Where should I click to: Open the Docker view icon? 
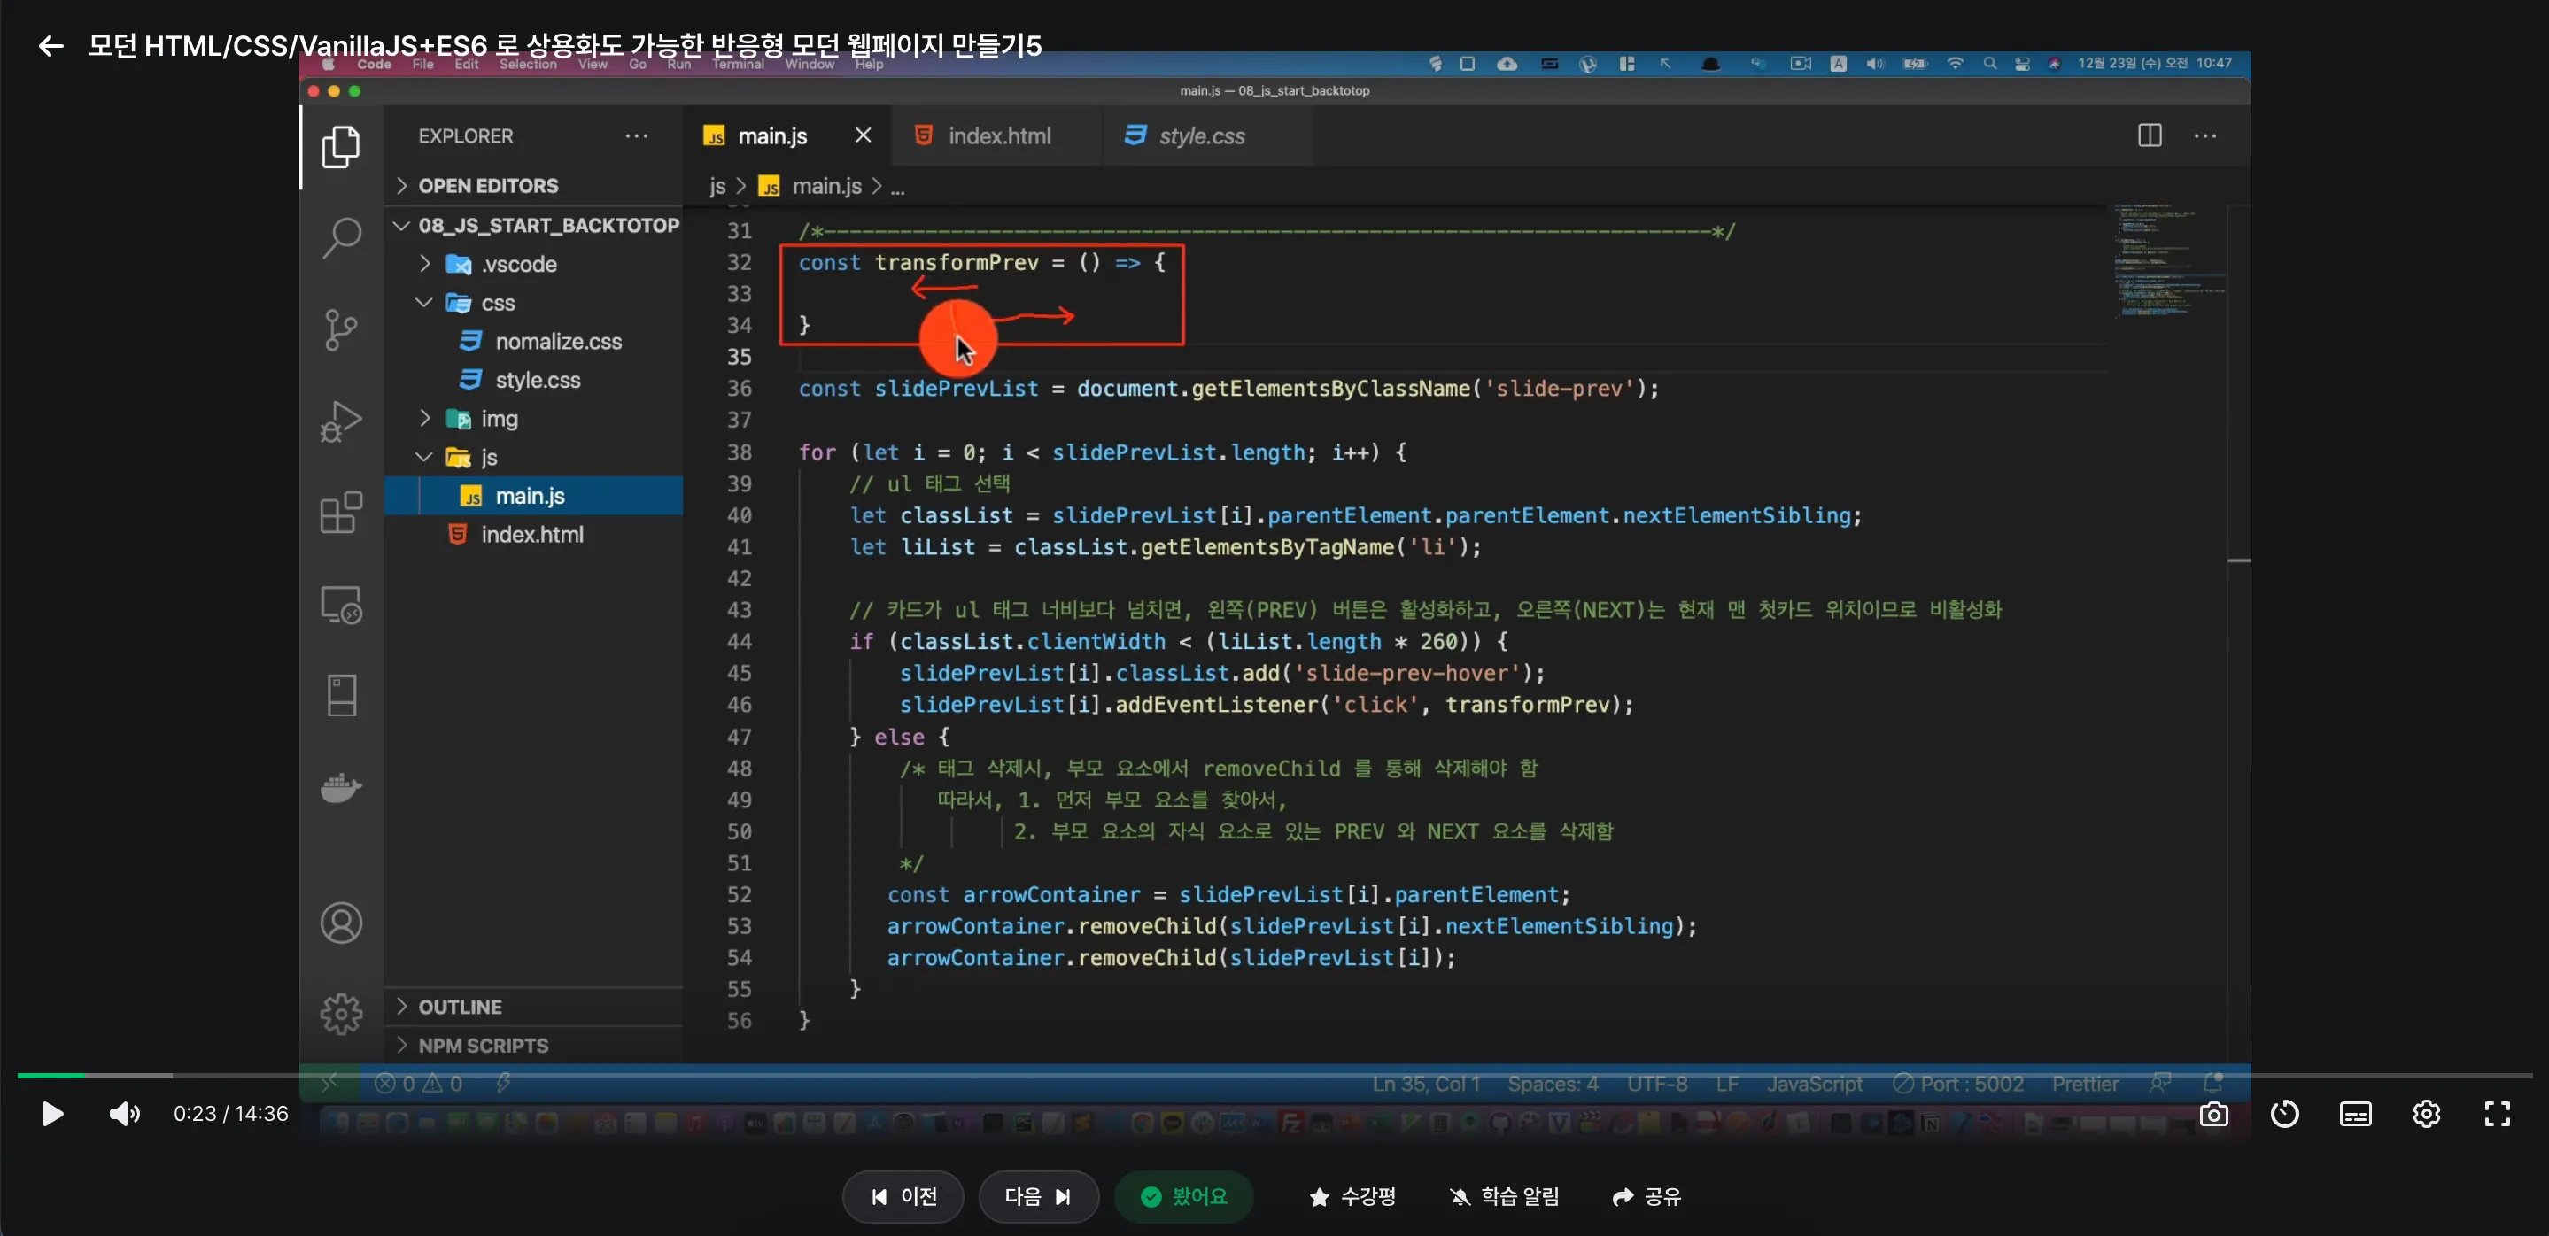pyautogui.click(x=341, y=788)
